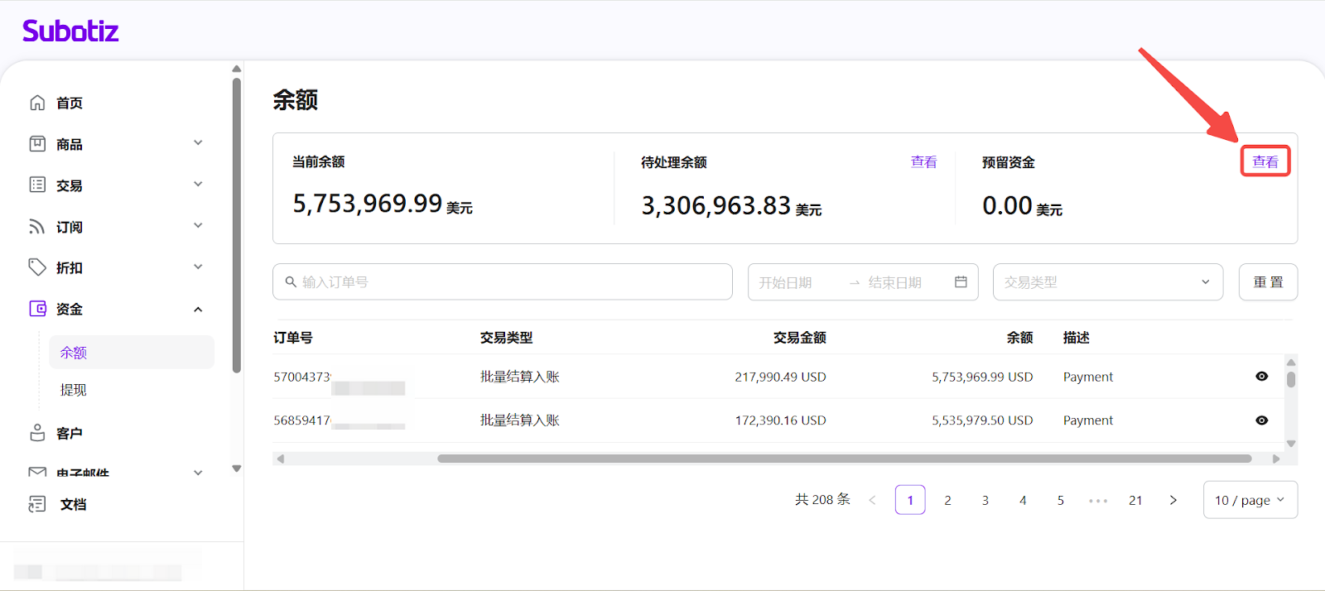Collapse the 资金 menu chevron
This screenshot has width=1325, height=591.
(198, 310)
